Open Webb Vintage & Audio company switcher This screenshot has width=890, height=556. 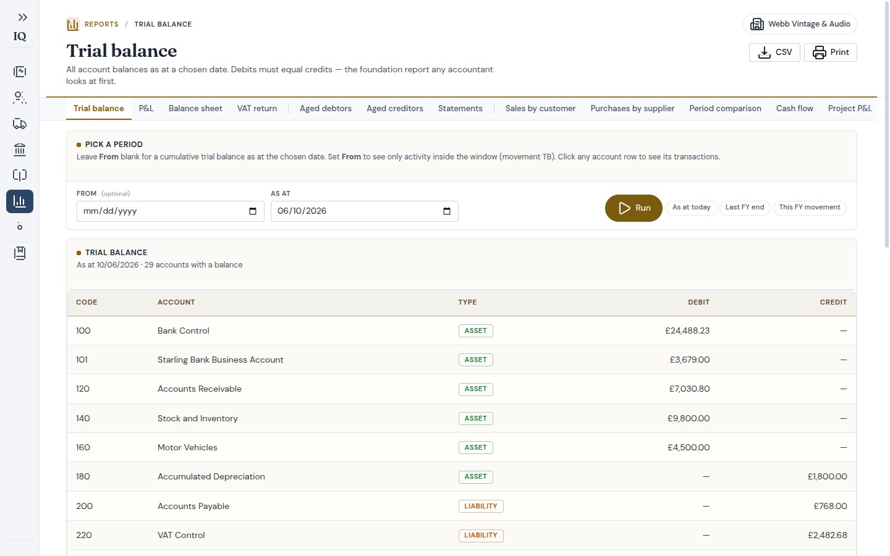click(800, 24)
